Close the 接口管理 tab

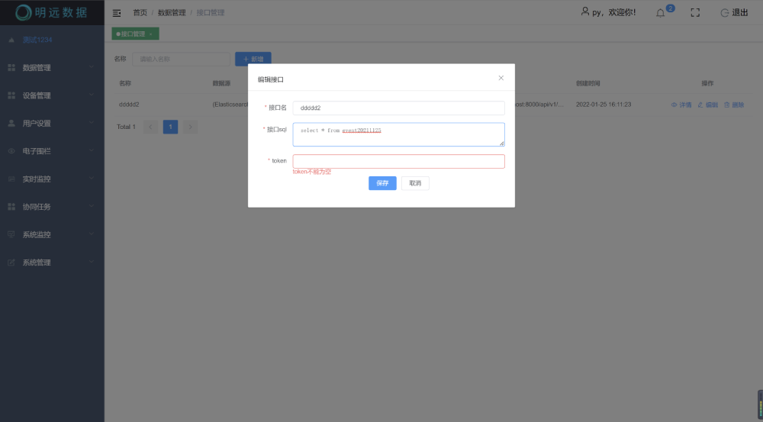pos(151,34)
